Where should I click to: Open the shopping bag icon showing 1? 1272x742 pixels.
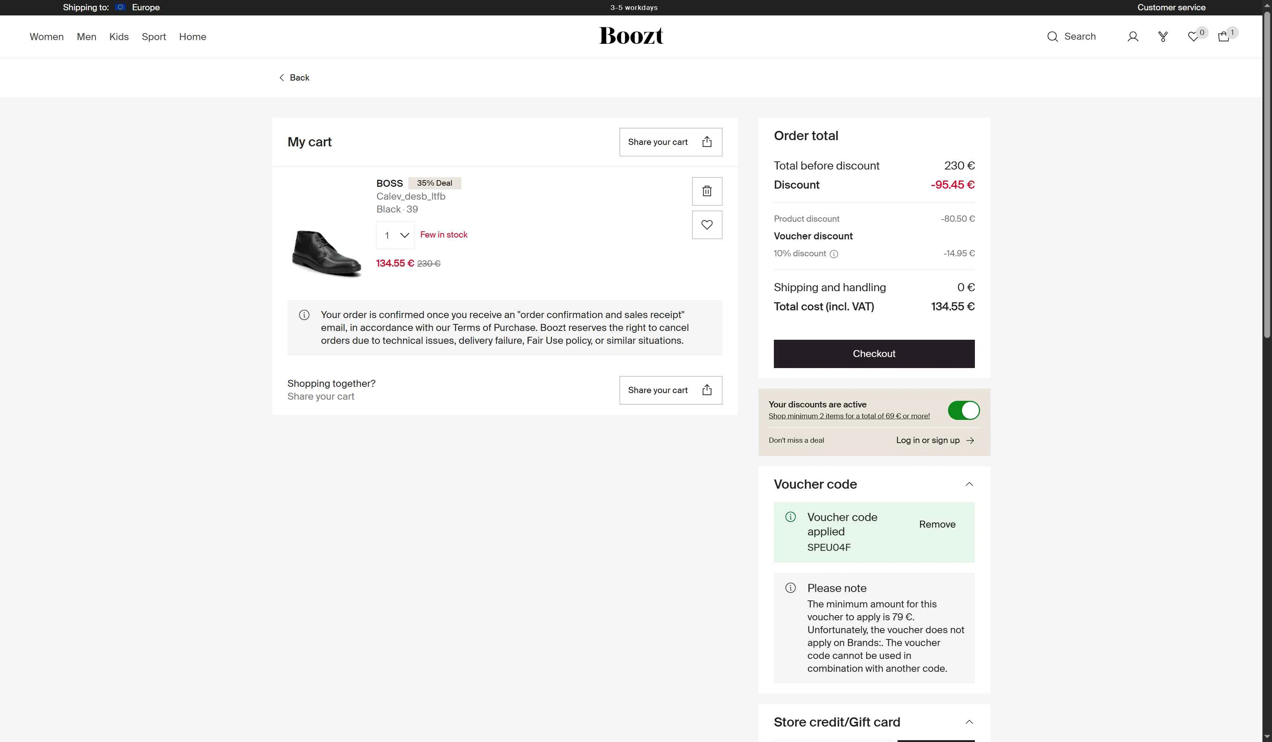point(1223,36)
